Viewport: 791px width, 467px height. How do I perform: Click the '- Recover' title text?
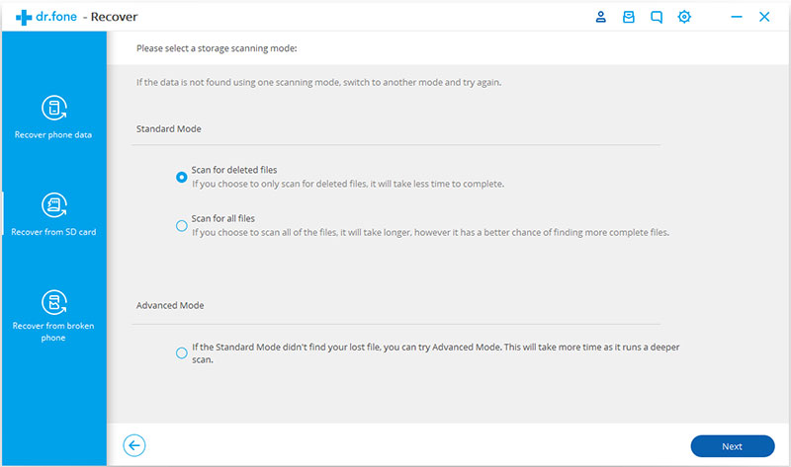(111, 17)
